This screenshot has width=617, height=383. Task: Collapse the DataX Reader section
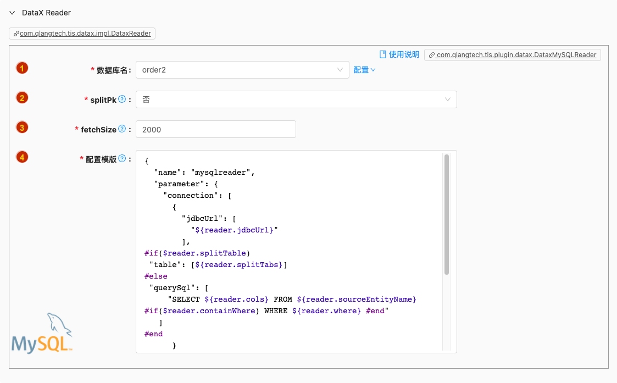click(12, 13)
